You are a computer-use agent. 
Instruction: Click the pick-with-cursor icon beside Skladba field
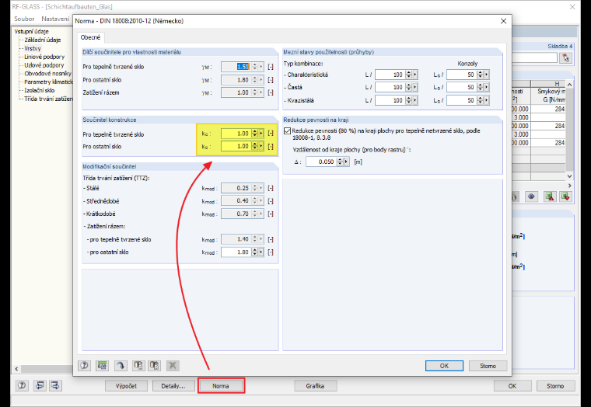[566, 57]
